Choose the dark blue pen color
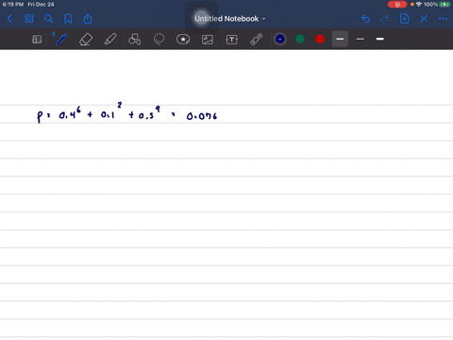453x340 pixels. [x=280, y=39]
